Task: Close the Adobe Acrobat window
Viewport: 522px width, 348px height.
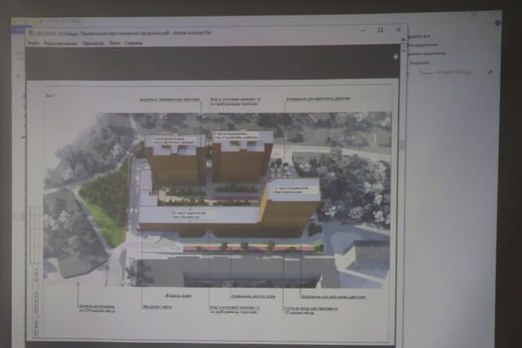Action: (x=398, y=30)
